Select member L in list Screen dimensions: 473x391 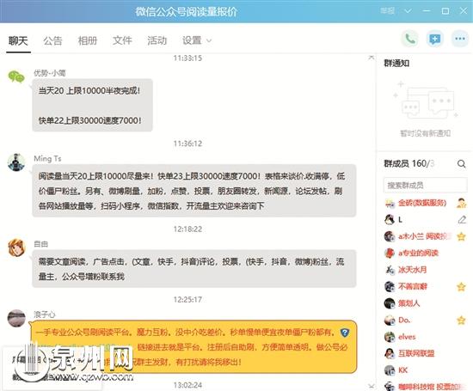tap(426, 219)
